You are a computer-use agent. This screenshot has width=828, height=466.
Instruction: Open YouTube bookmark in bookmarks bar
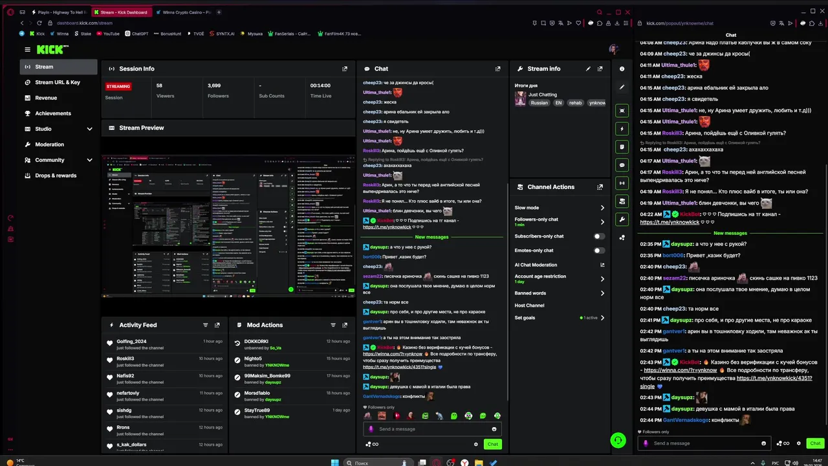[x=108, y=34]
